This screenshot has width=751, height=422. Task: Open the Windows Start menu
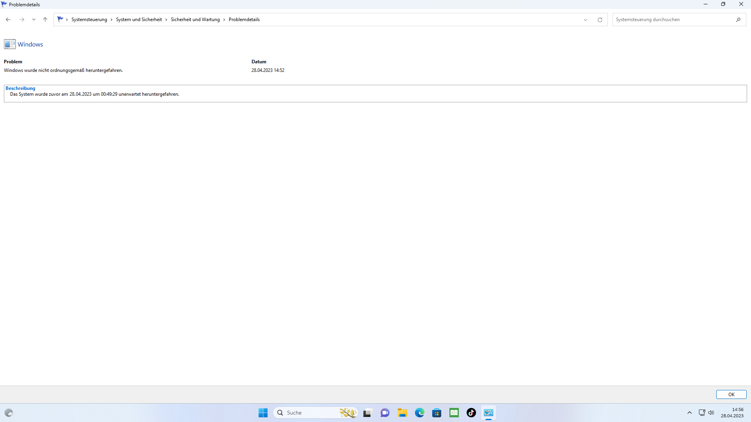[263, 413]
